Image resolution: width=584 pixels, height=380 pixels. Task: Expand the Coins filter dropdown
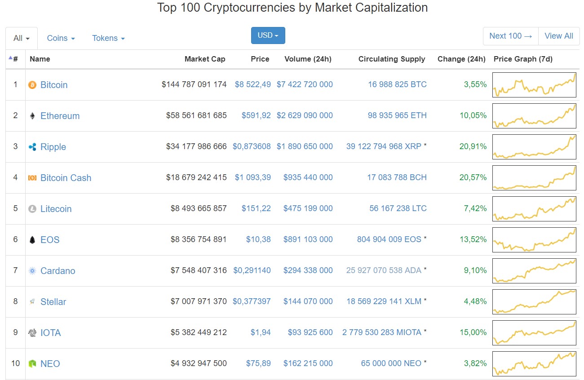(x=61, y=38)
